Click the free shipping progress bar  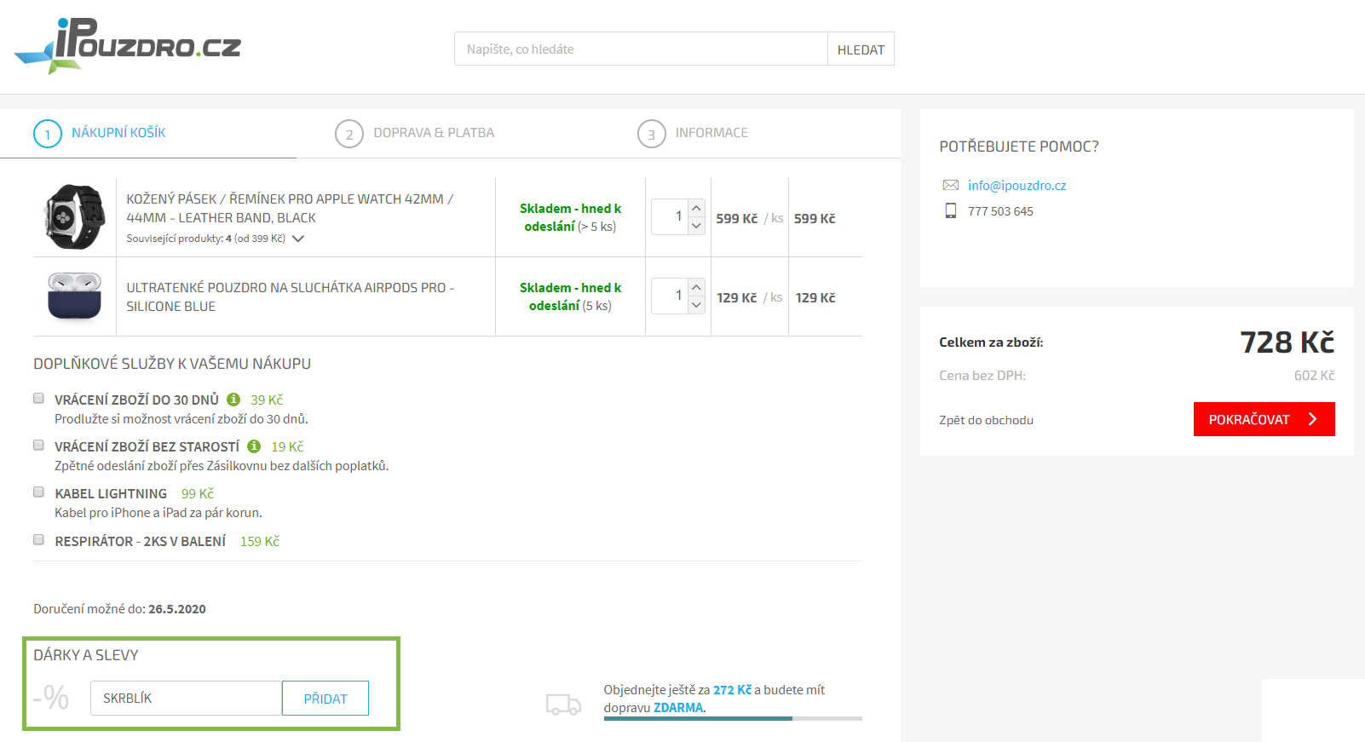click(733, 718)
